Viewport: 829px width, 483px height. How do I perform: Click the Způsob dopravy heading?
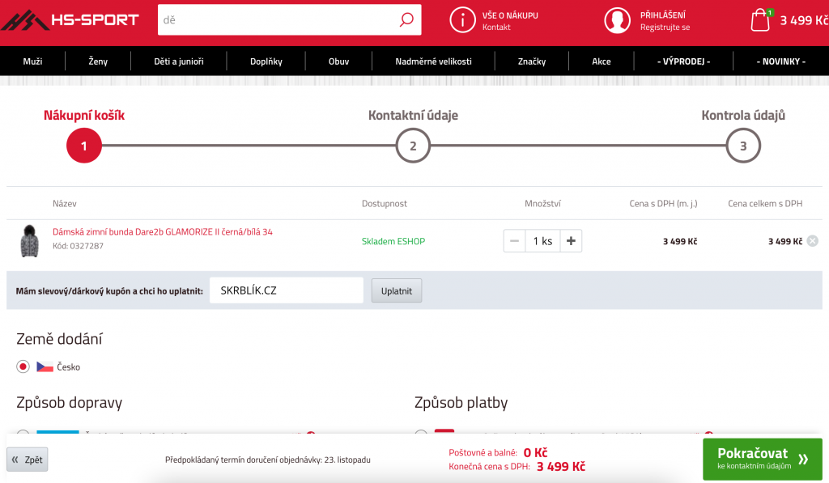coord(70,403)
